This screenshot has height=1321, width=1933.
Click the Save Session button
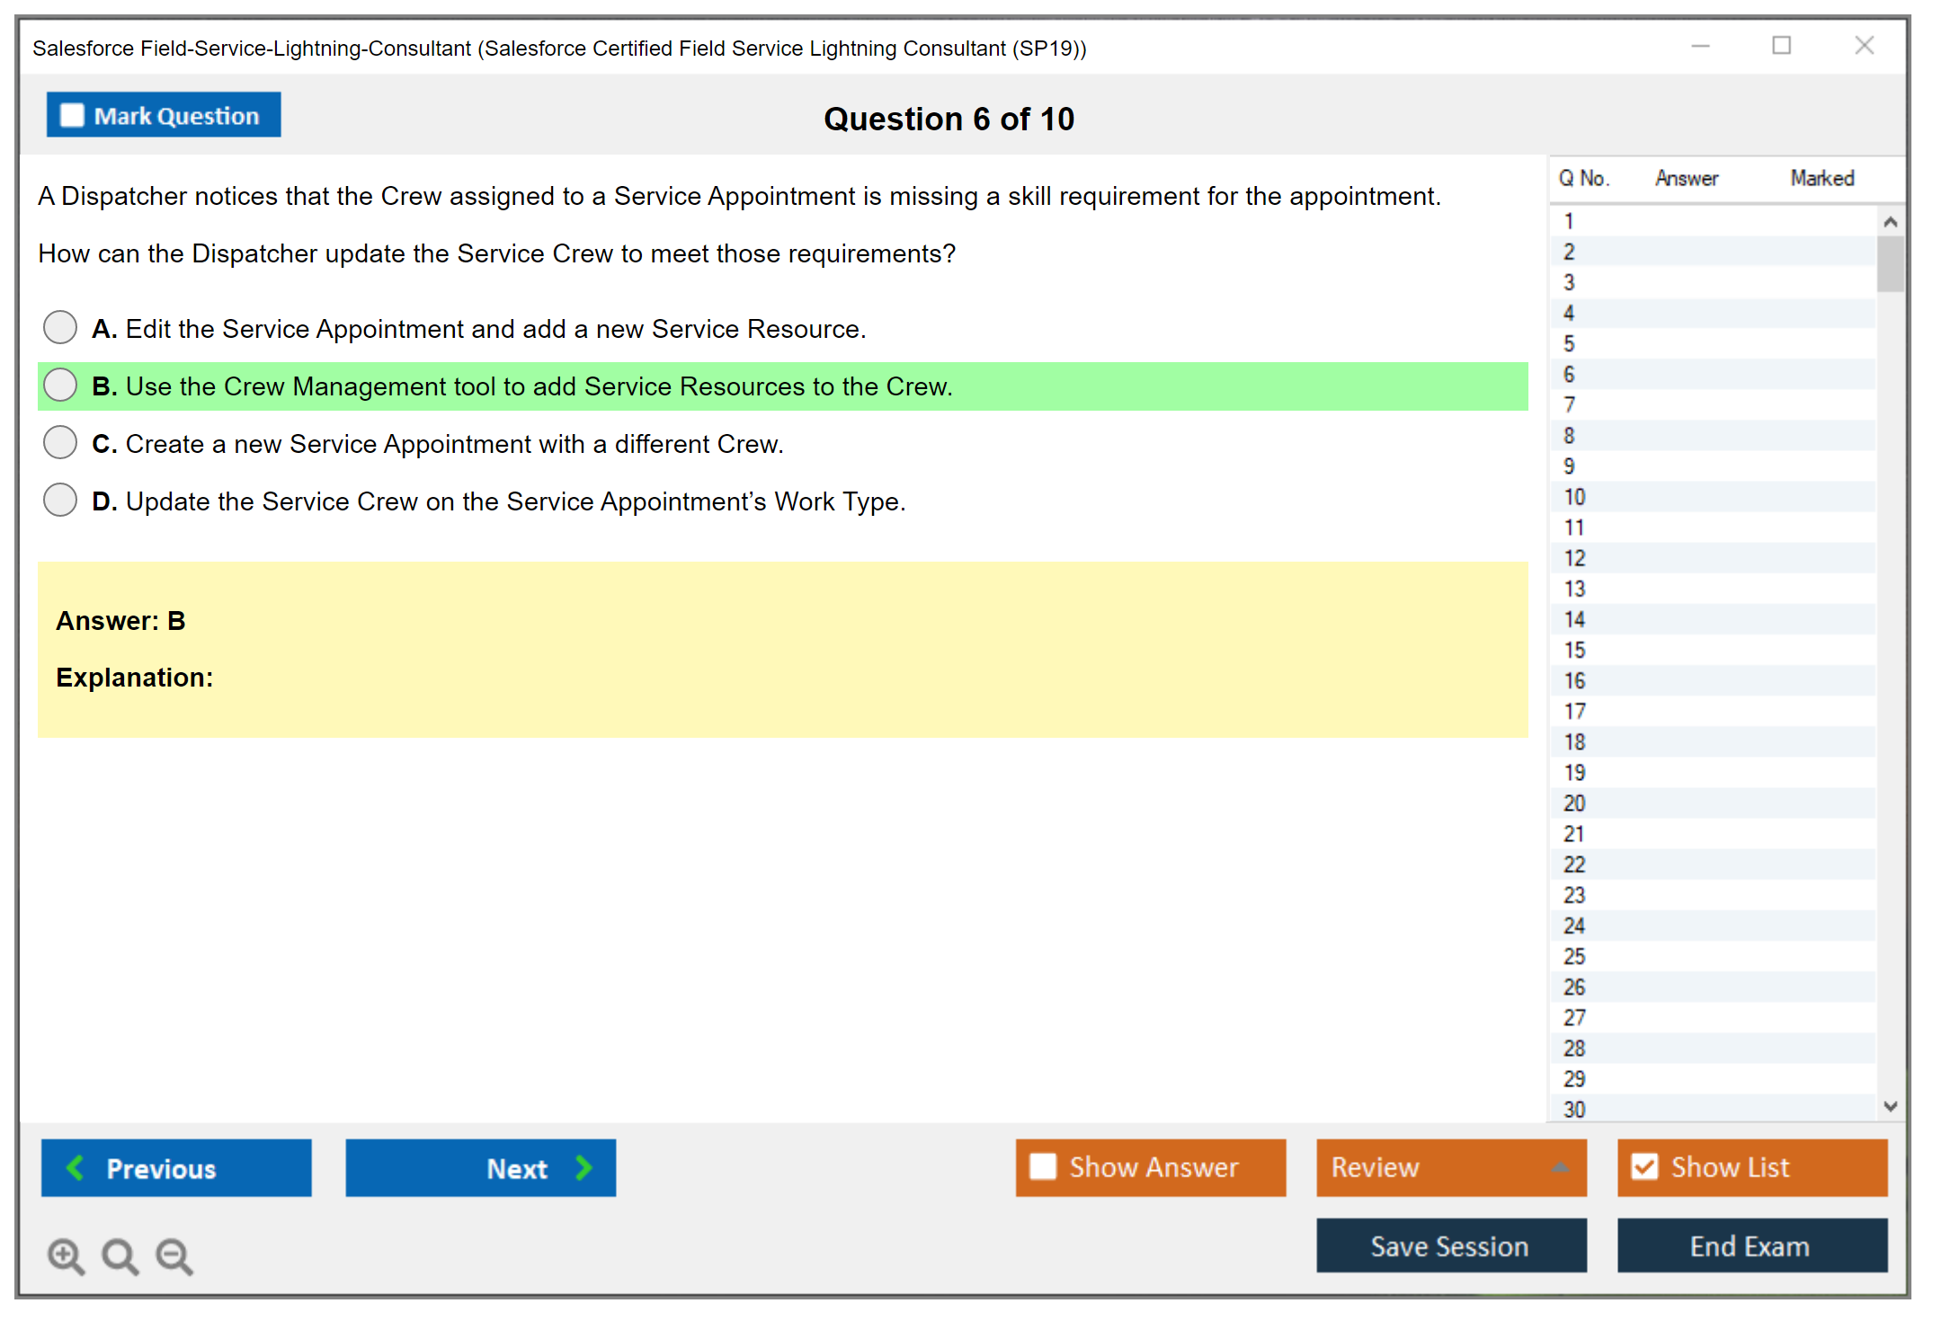pos(1450,1246)
